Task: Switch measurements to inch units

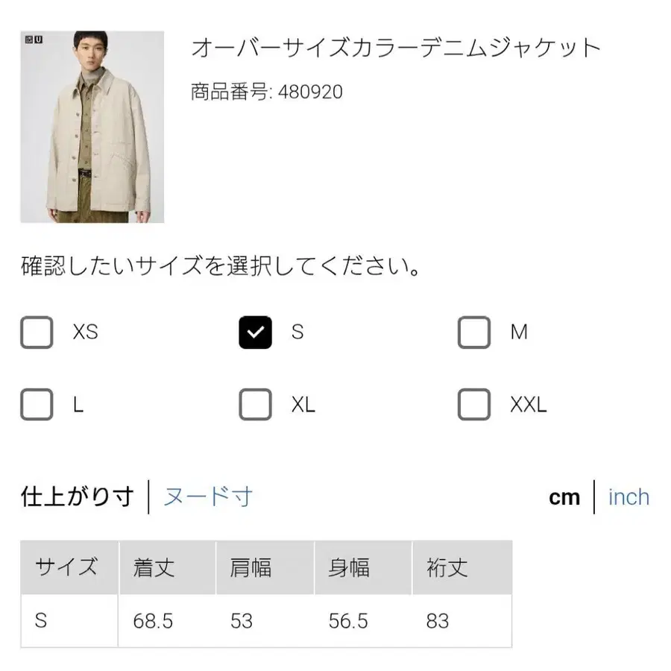Action: pos(629,497)
